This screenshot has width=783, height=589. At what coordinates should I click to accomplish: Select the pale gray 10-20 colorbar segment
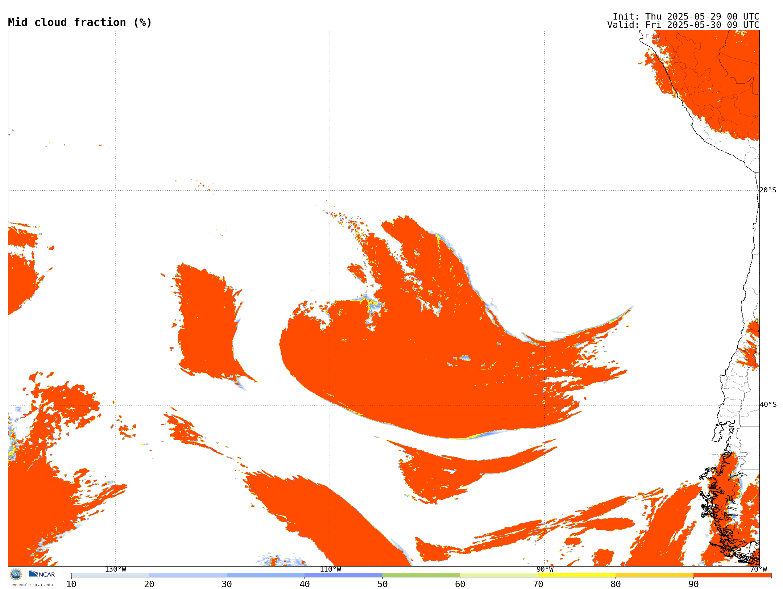pos(110,575)
